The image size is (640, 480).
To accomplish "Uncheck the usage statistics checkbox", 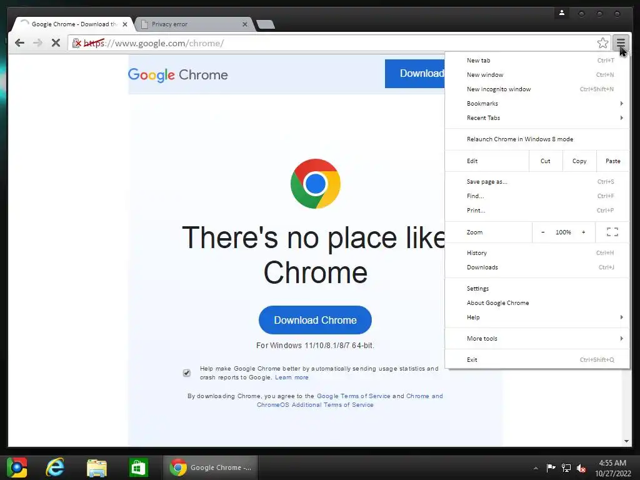I will (186, 372).
